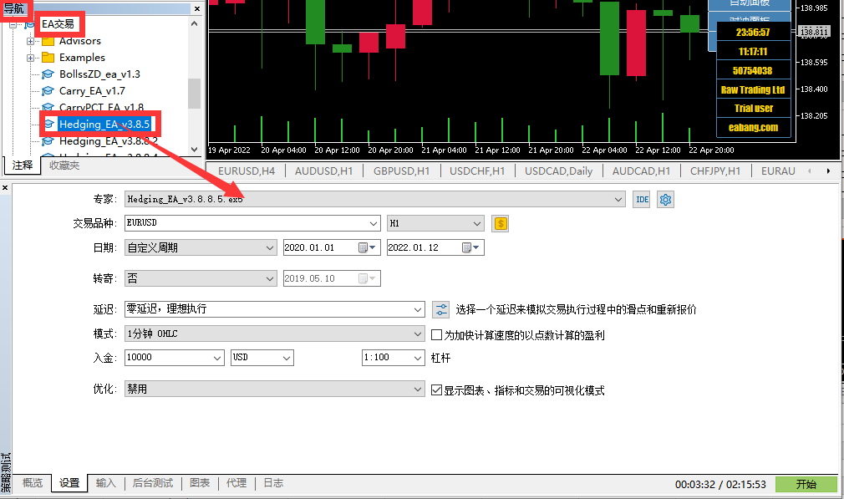
Task: Close the navigator panel with X
Action: click(x=198, y=8)
